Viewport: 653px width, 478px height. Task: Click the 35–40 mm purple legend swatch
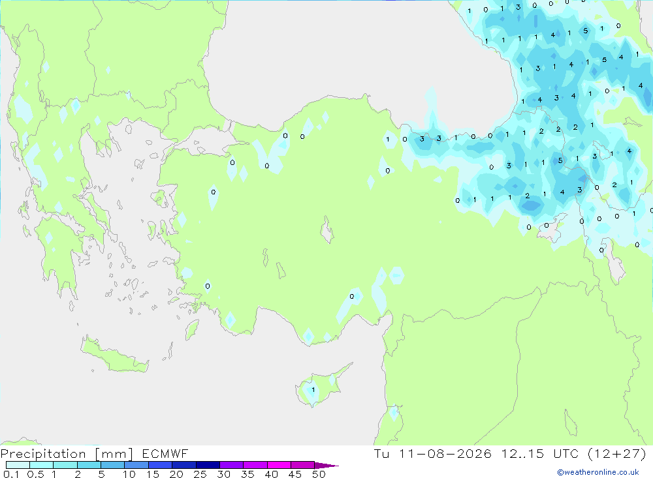tap(255, 465)
